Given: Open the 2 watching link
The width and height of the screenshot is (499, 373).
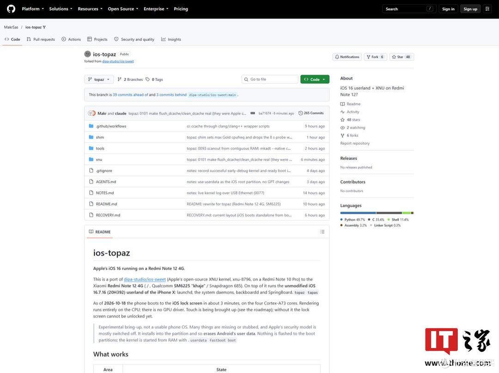Looking at the screenshot, I should point(353,128).
